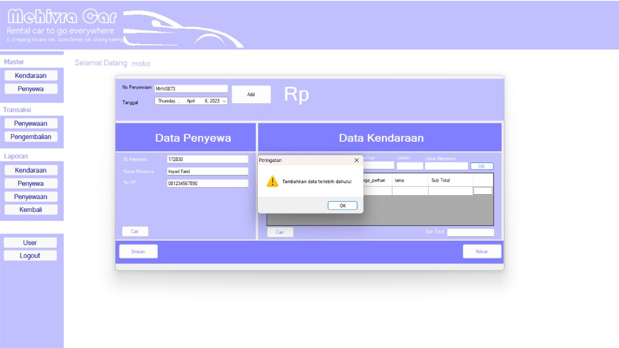Open the Penyewa report
The image size is (619, 348).
click(31, 183)
